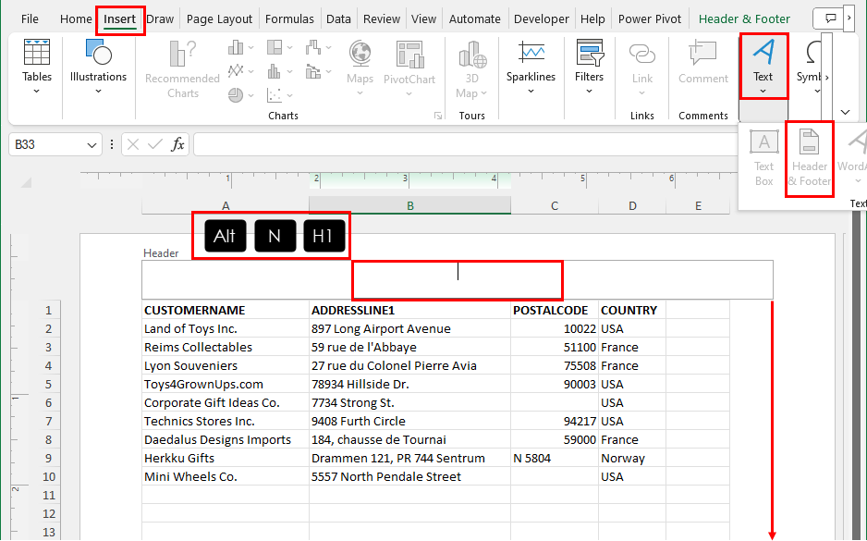Expand the Filters dropdown chevron
This screenshot has width=867, height=541.
click(x=589, y=92)
